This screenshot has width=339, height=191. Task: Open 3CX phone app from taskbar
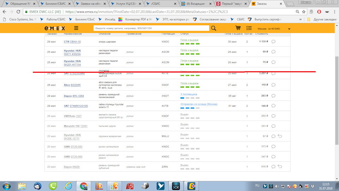[176, 186]
